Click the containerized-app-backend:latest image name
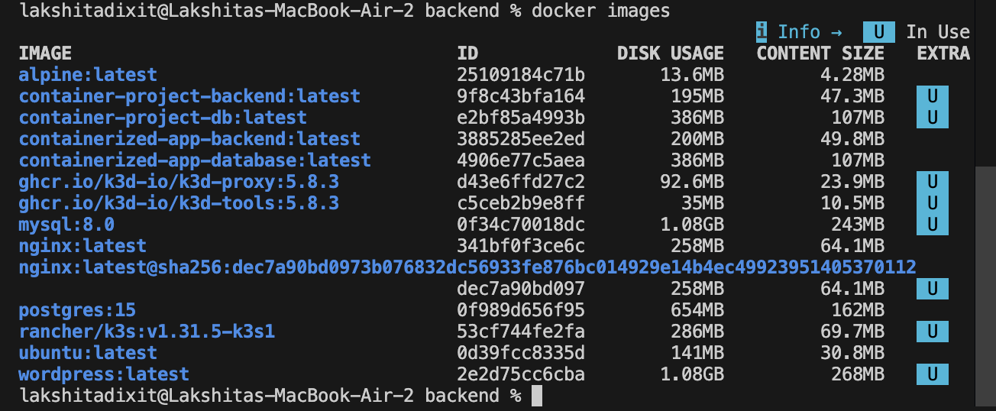The width and height of the screenshot is (996, 411). [x=189, y=139]
